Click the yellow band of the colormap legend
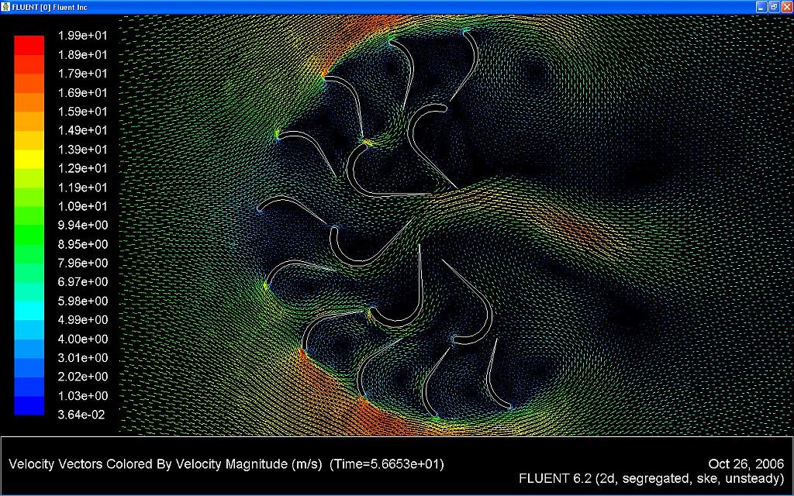Screen dimensions: 794x496 pyautogui.click(x=29, y=159)
